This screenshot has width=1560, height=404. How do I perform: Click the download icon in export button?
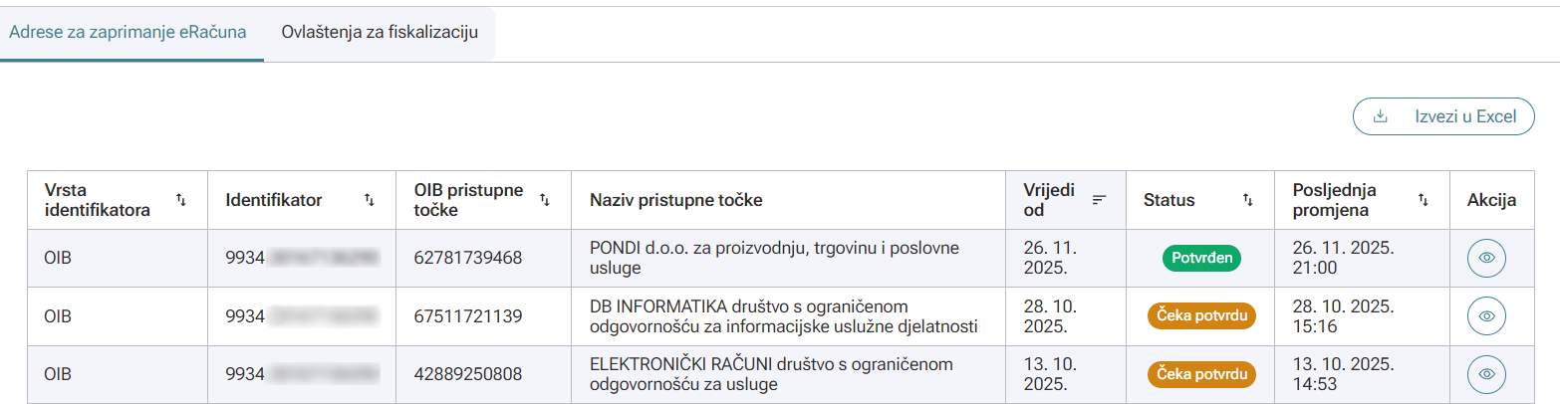1380,116
